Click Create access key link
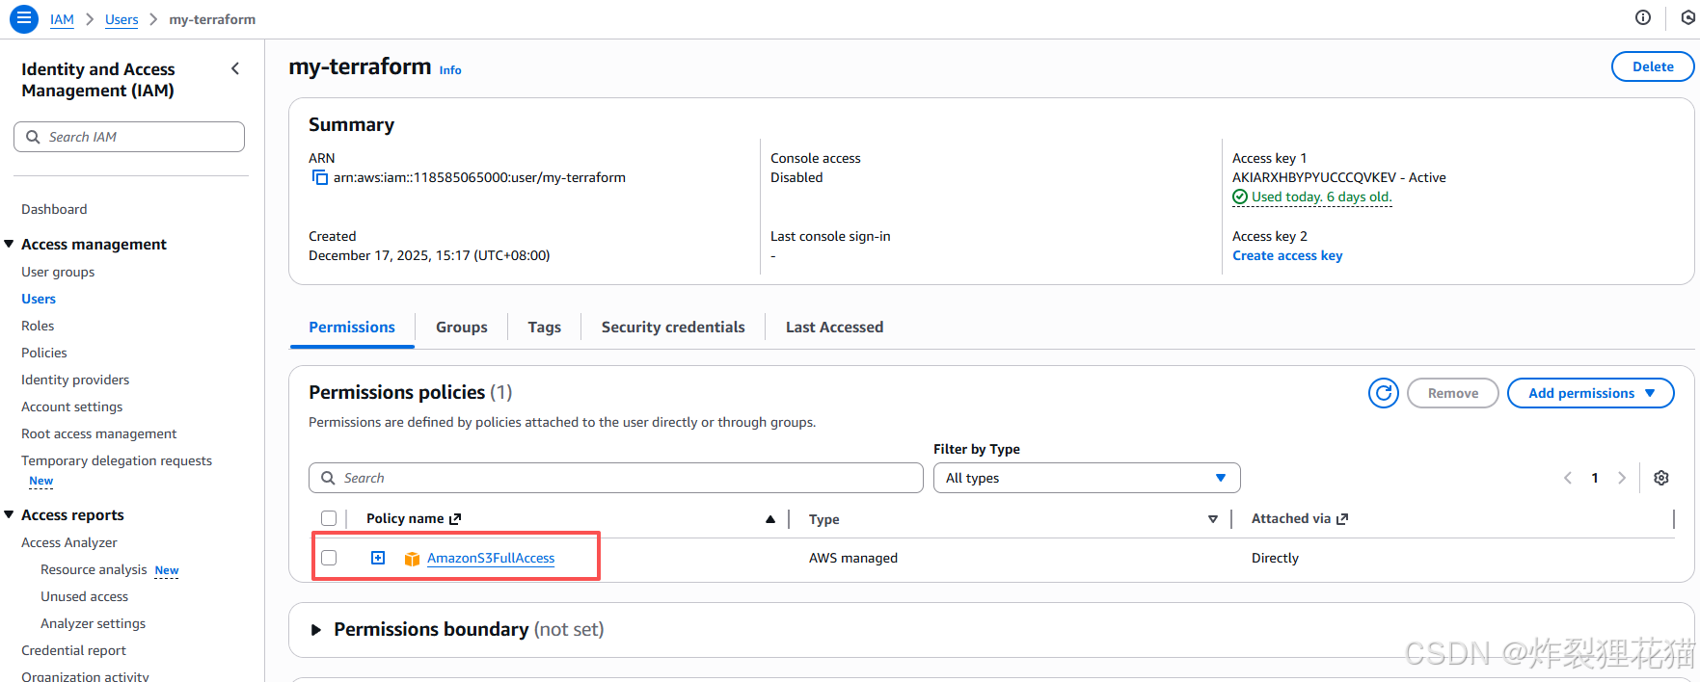 (x=1287, y=255)
